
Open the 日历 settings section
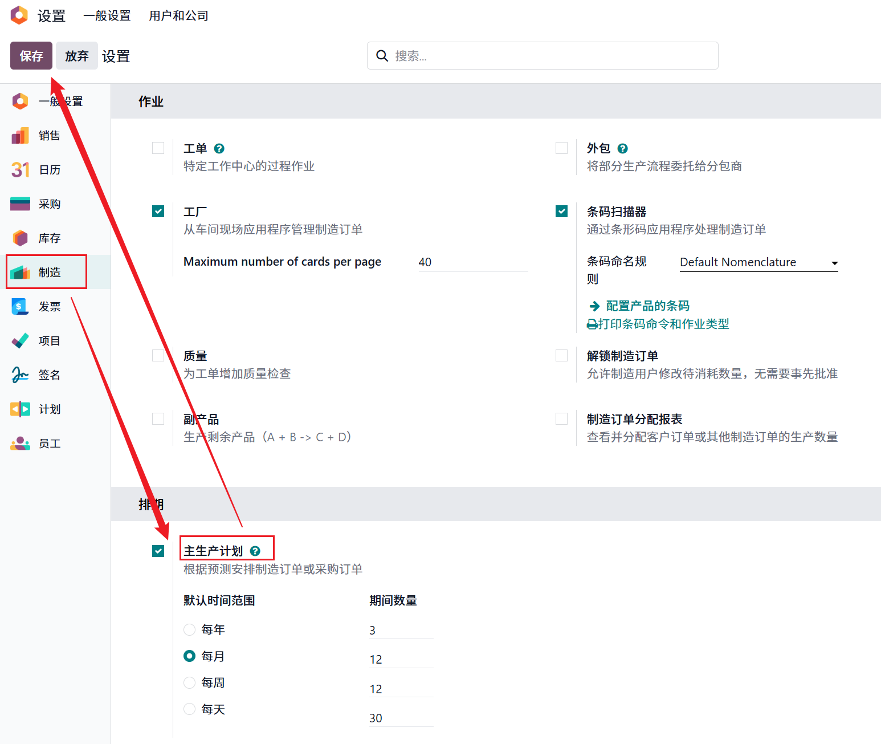click(49, 169)
